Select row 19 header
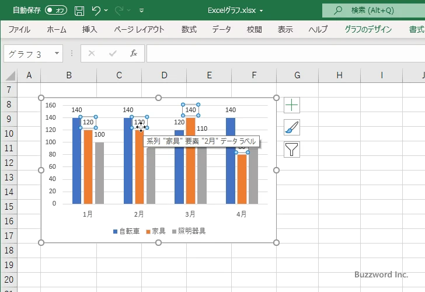This screenshot has height=292, width=425. pos(9,265)
